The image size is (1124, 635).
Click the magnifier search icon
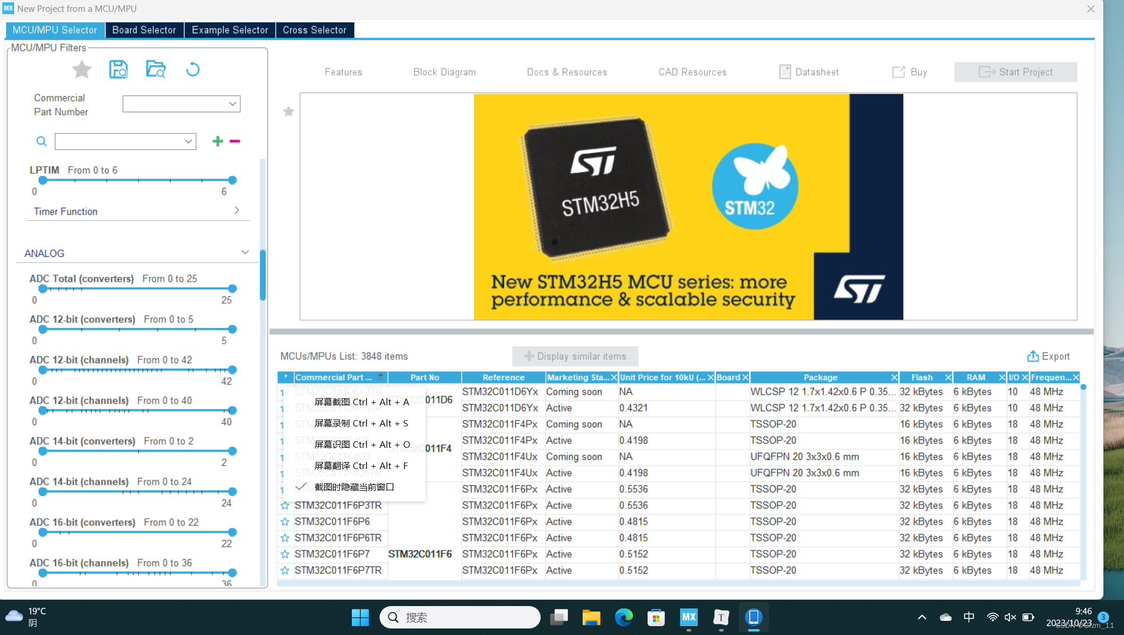41,141
